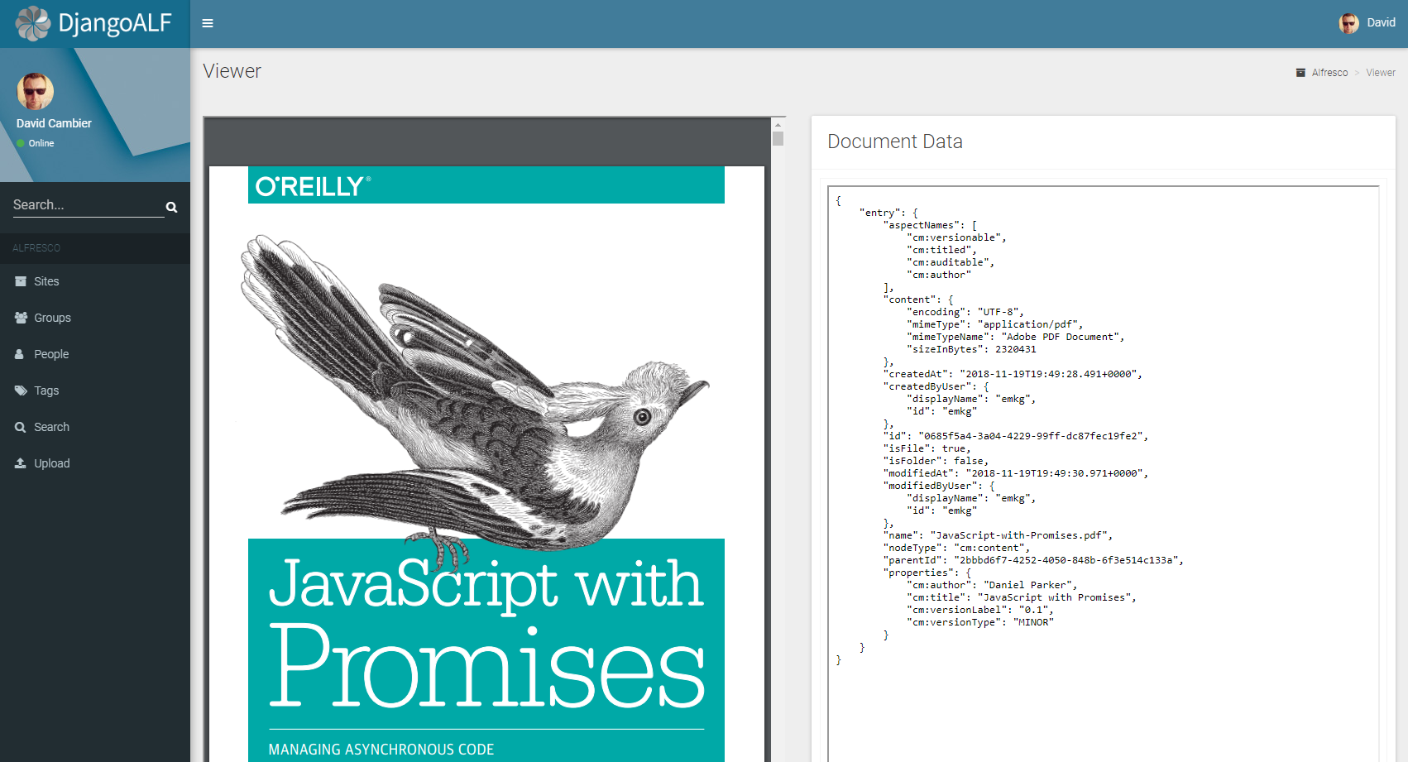Click the Viewer breadcrumb entry
This screenshot has width=1408, height=762.
(1381, 73)
